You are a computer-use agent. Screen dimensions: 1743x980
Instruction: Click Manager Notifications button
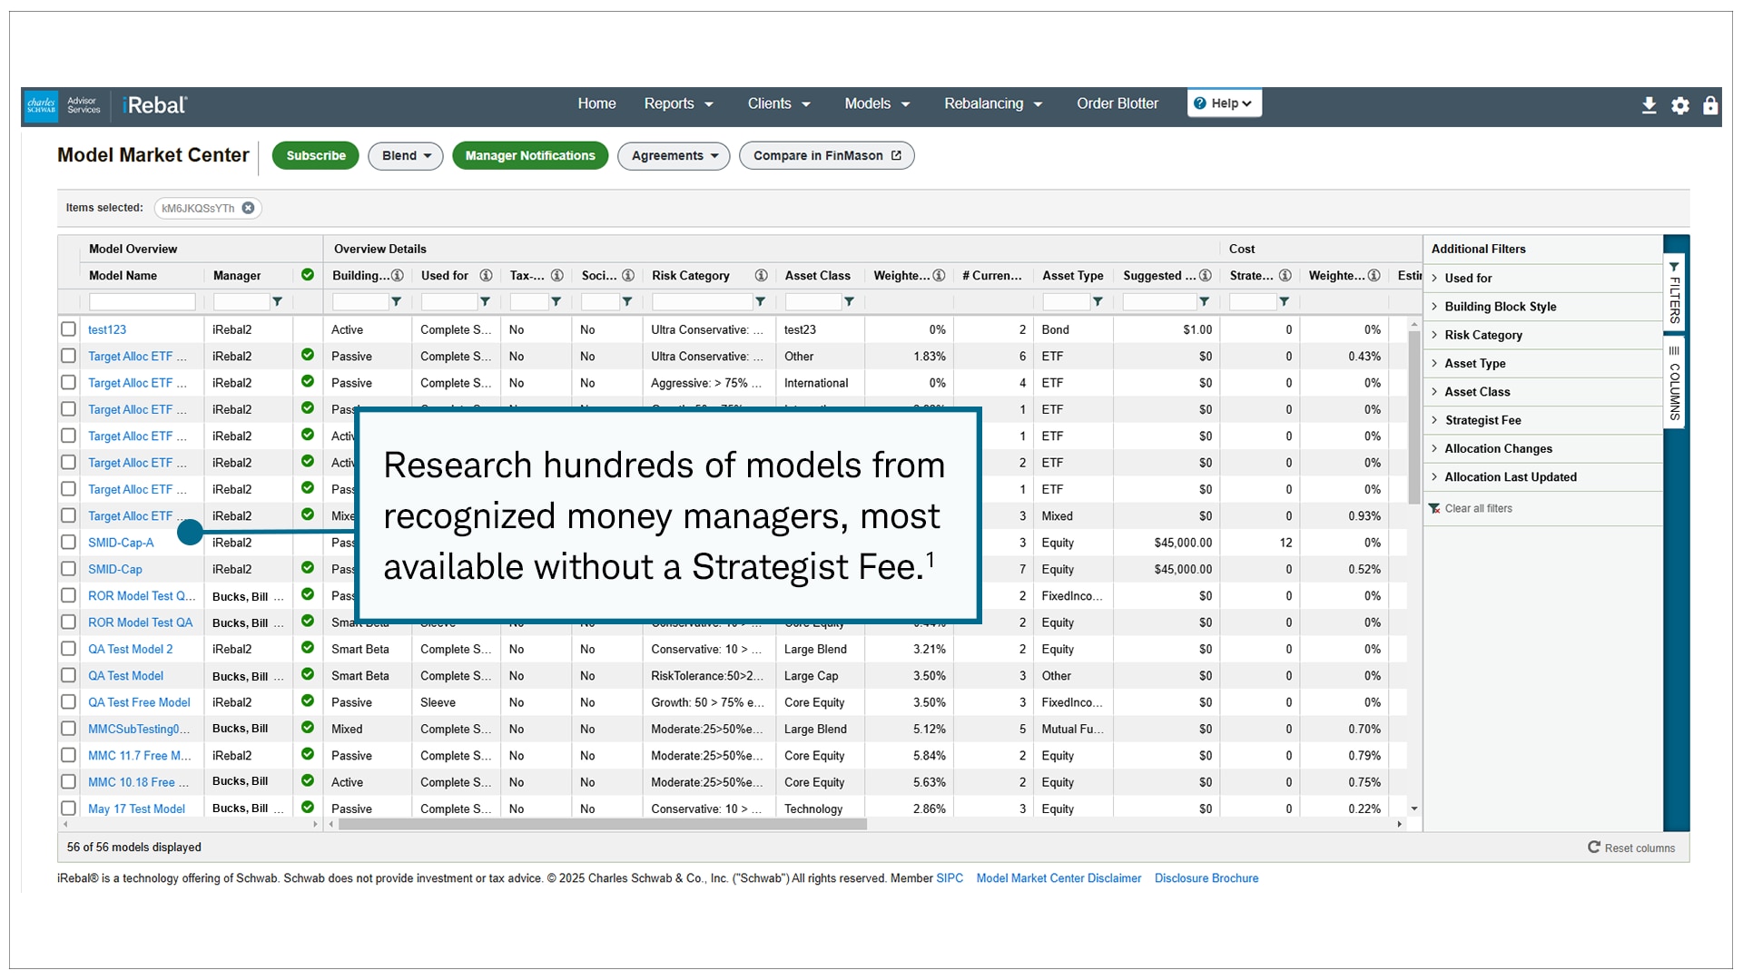tap(530, 156)
